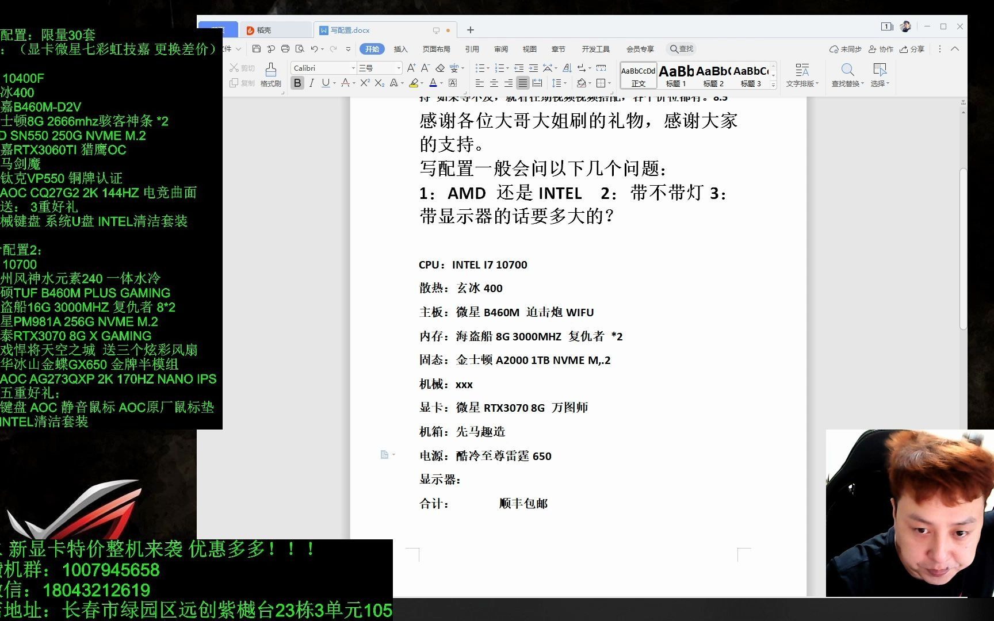Toggle numbered list formatting
Screen dimensions: 994x621
click(499, 68)
